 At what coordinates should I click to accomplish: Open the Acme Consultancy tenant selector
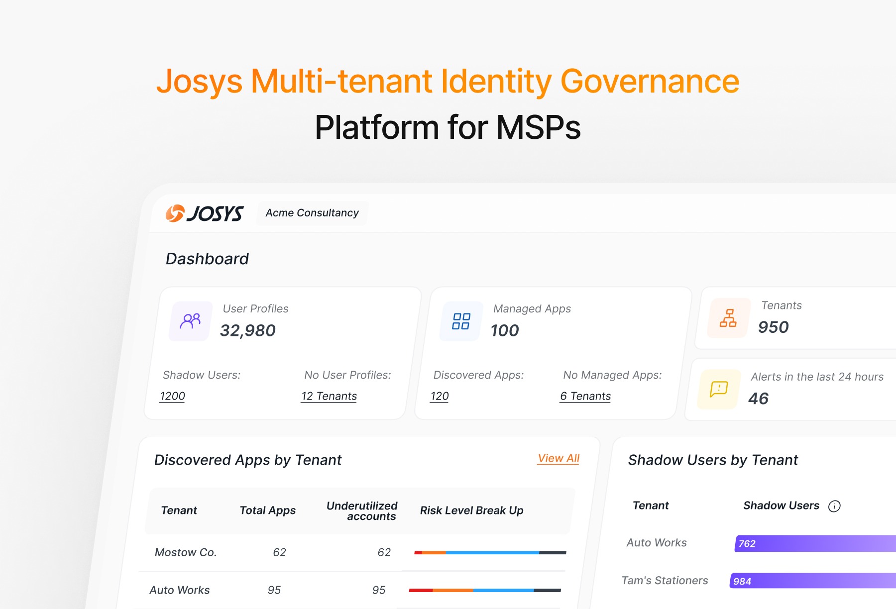312,213
